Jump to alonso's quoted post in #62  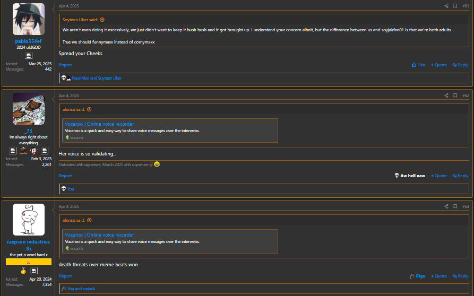89,109
